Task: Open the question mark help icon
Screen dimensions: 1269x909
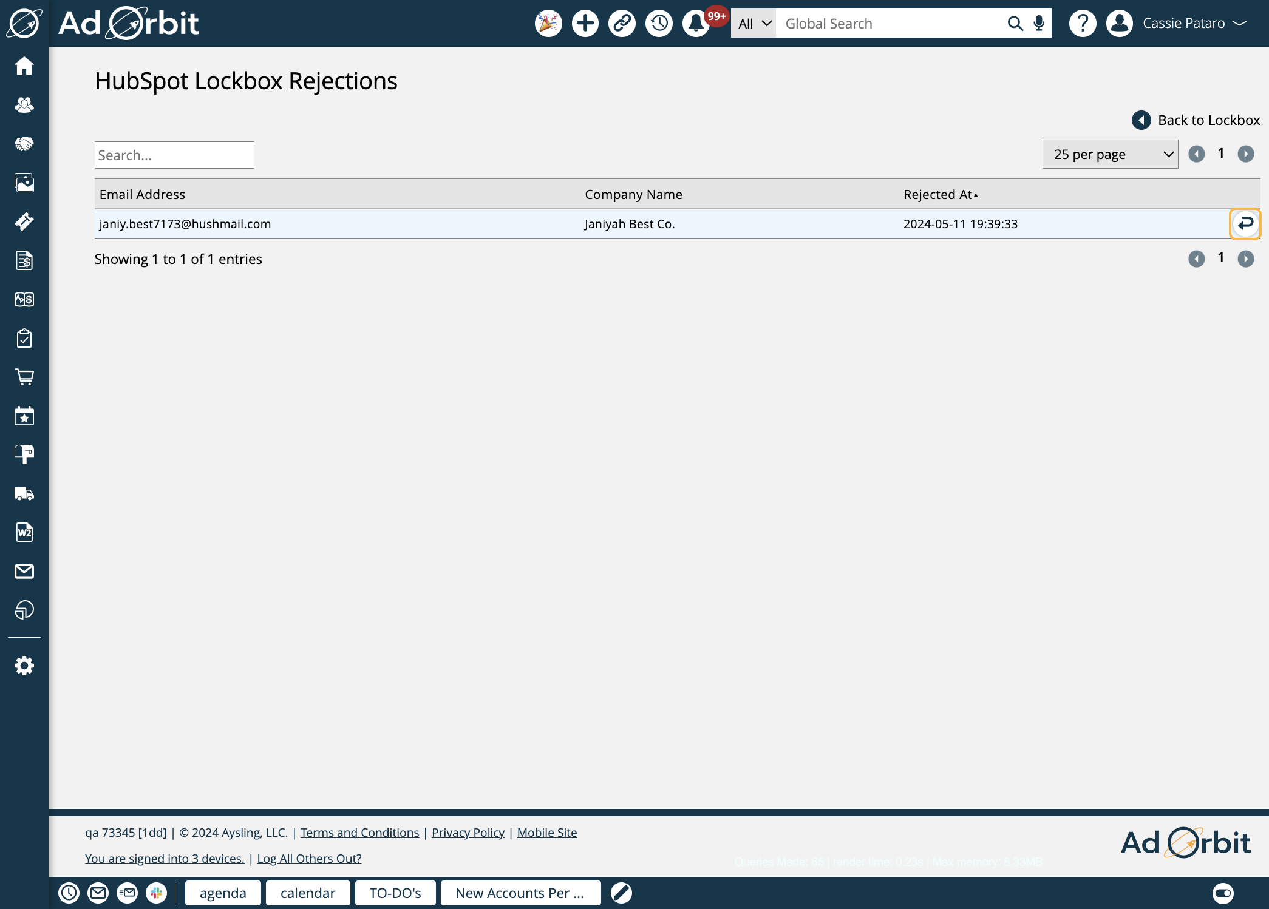Action: tap(1083, 24)
